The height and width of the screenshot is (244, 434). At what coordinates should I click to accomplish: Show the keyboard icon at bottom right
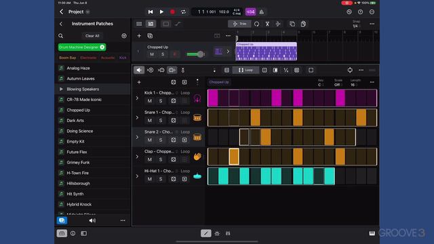coord(372,233)
